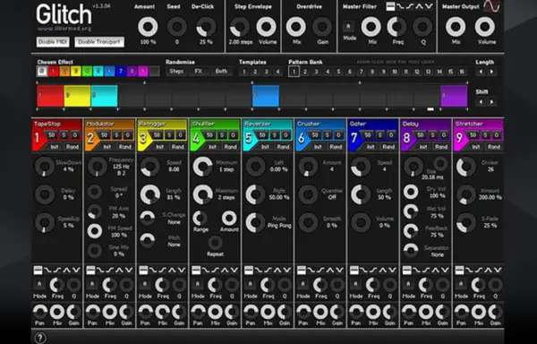This screenshot has width=537, height=344.
Task: Select the low-pass shape in Master Filter
Action: click(x=400, y=6)
